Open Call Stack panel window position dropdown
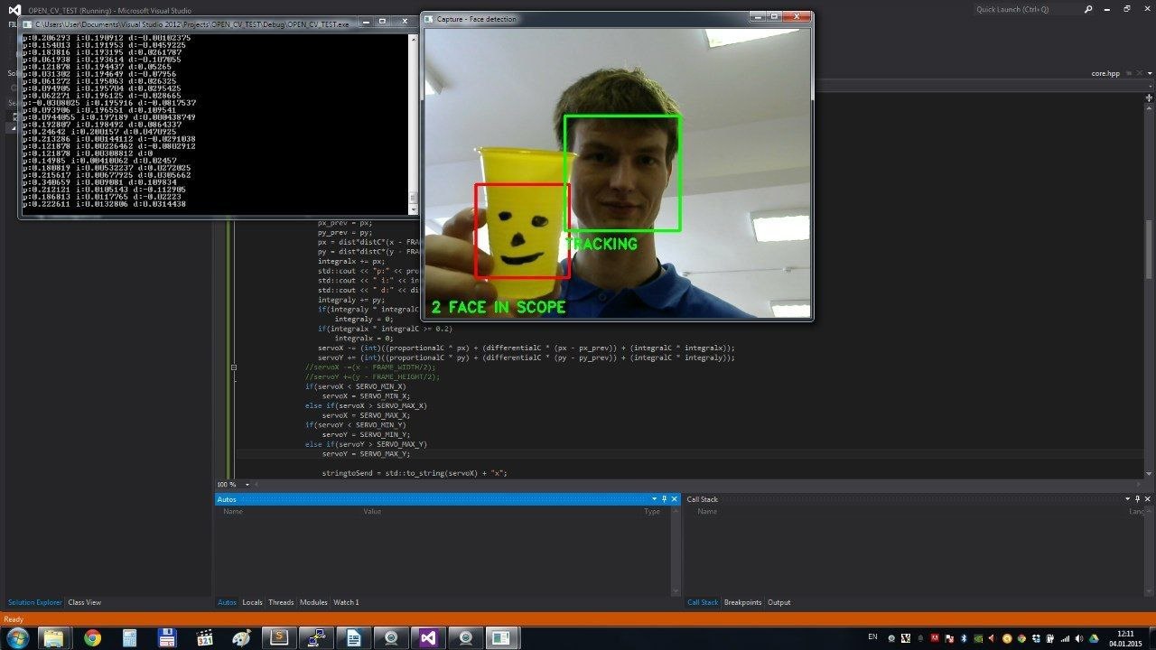The image size is (1156, 650). [1127, 499]
